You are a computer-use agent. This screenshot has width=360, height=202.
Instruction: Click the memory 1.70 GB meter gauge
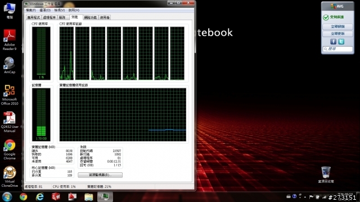pyautogui.click(x=41, y=114)
